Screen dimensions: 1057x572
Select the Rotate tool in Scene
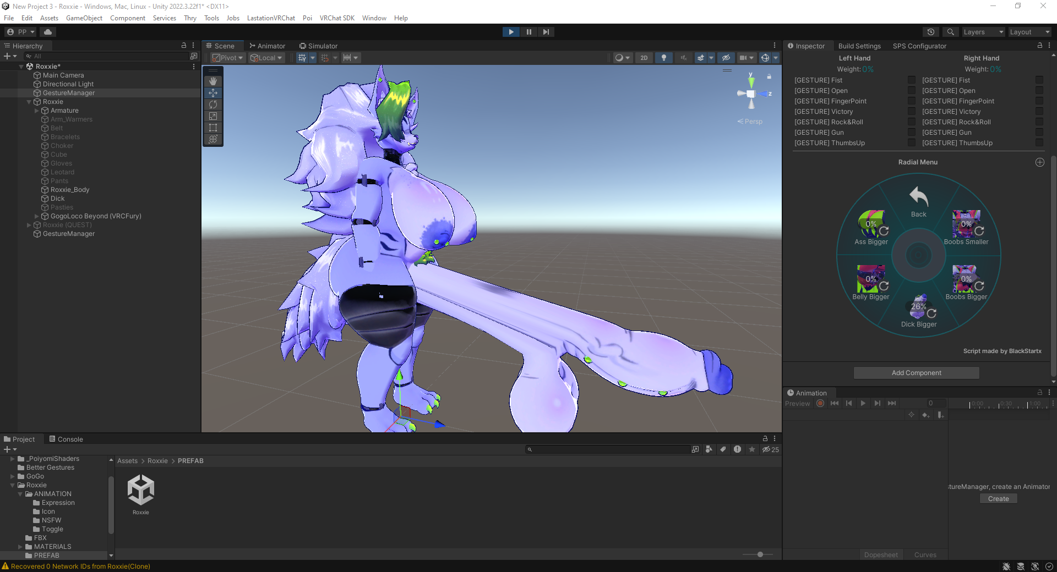[213, 105]
